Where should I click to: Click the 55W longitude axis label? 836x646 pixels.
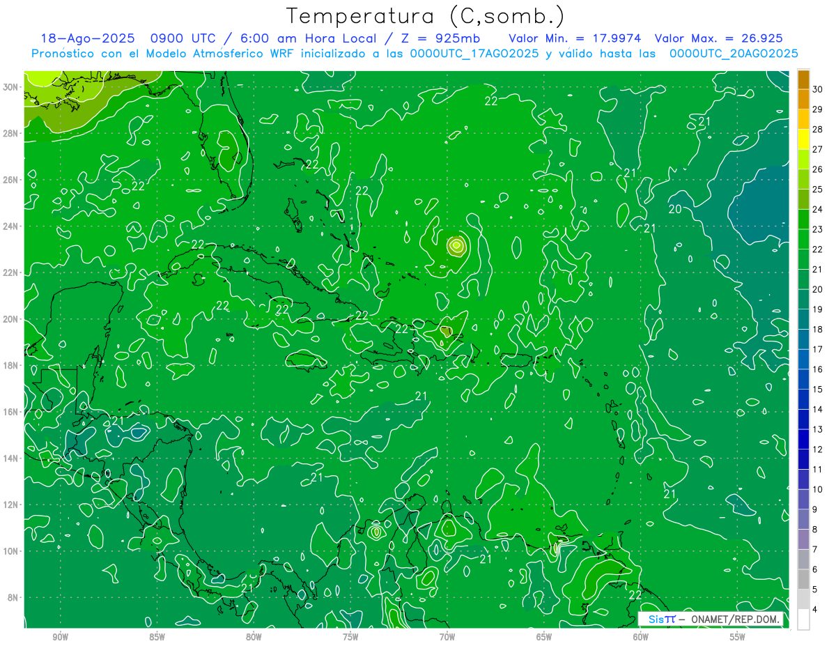pyautogui.click(x=738, y=637)
